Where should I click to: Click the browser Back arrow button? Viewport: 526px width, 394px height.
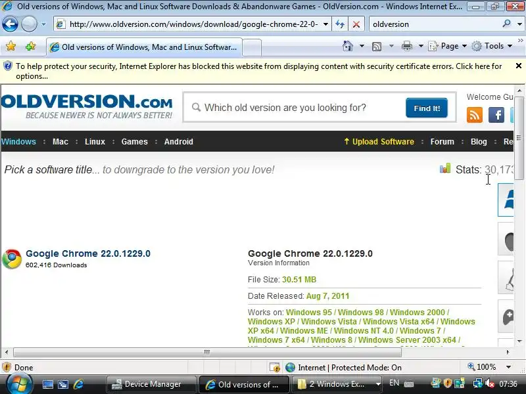pos(10,24)
